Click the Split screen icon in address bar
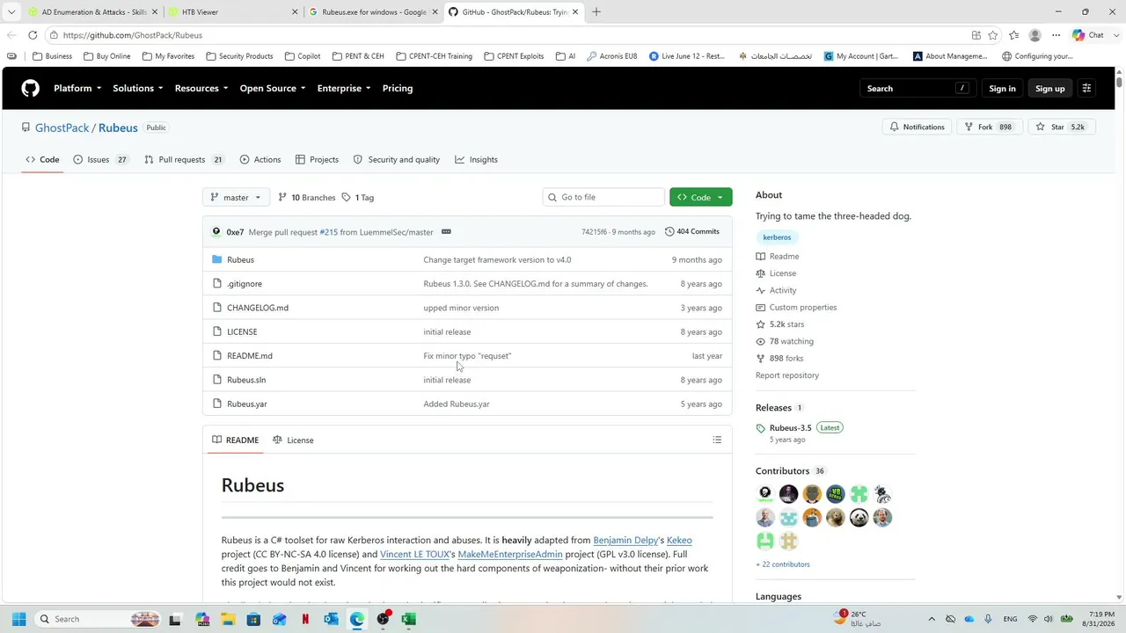Image resolution: width=1126 pixels, height=633 pixels. 976,35
